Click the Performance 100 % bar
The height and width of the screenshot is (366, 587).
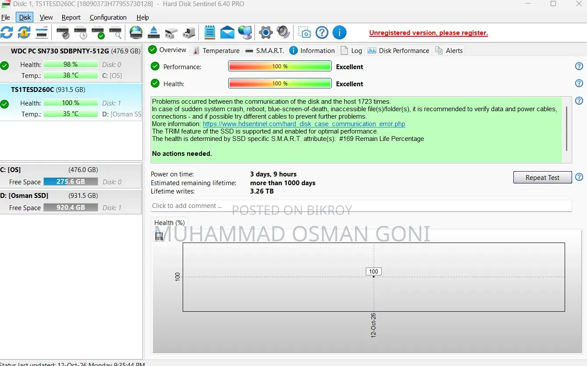coord(280,67)
